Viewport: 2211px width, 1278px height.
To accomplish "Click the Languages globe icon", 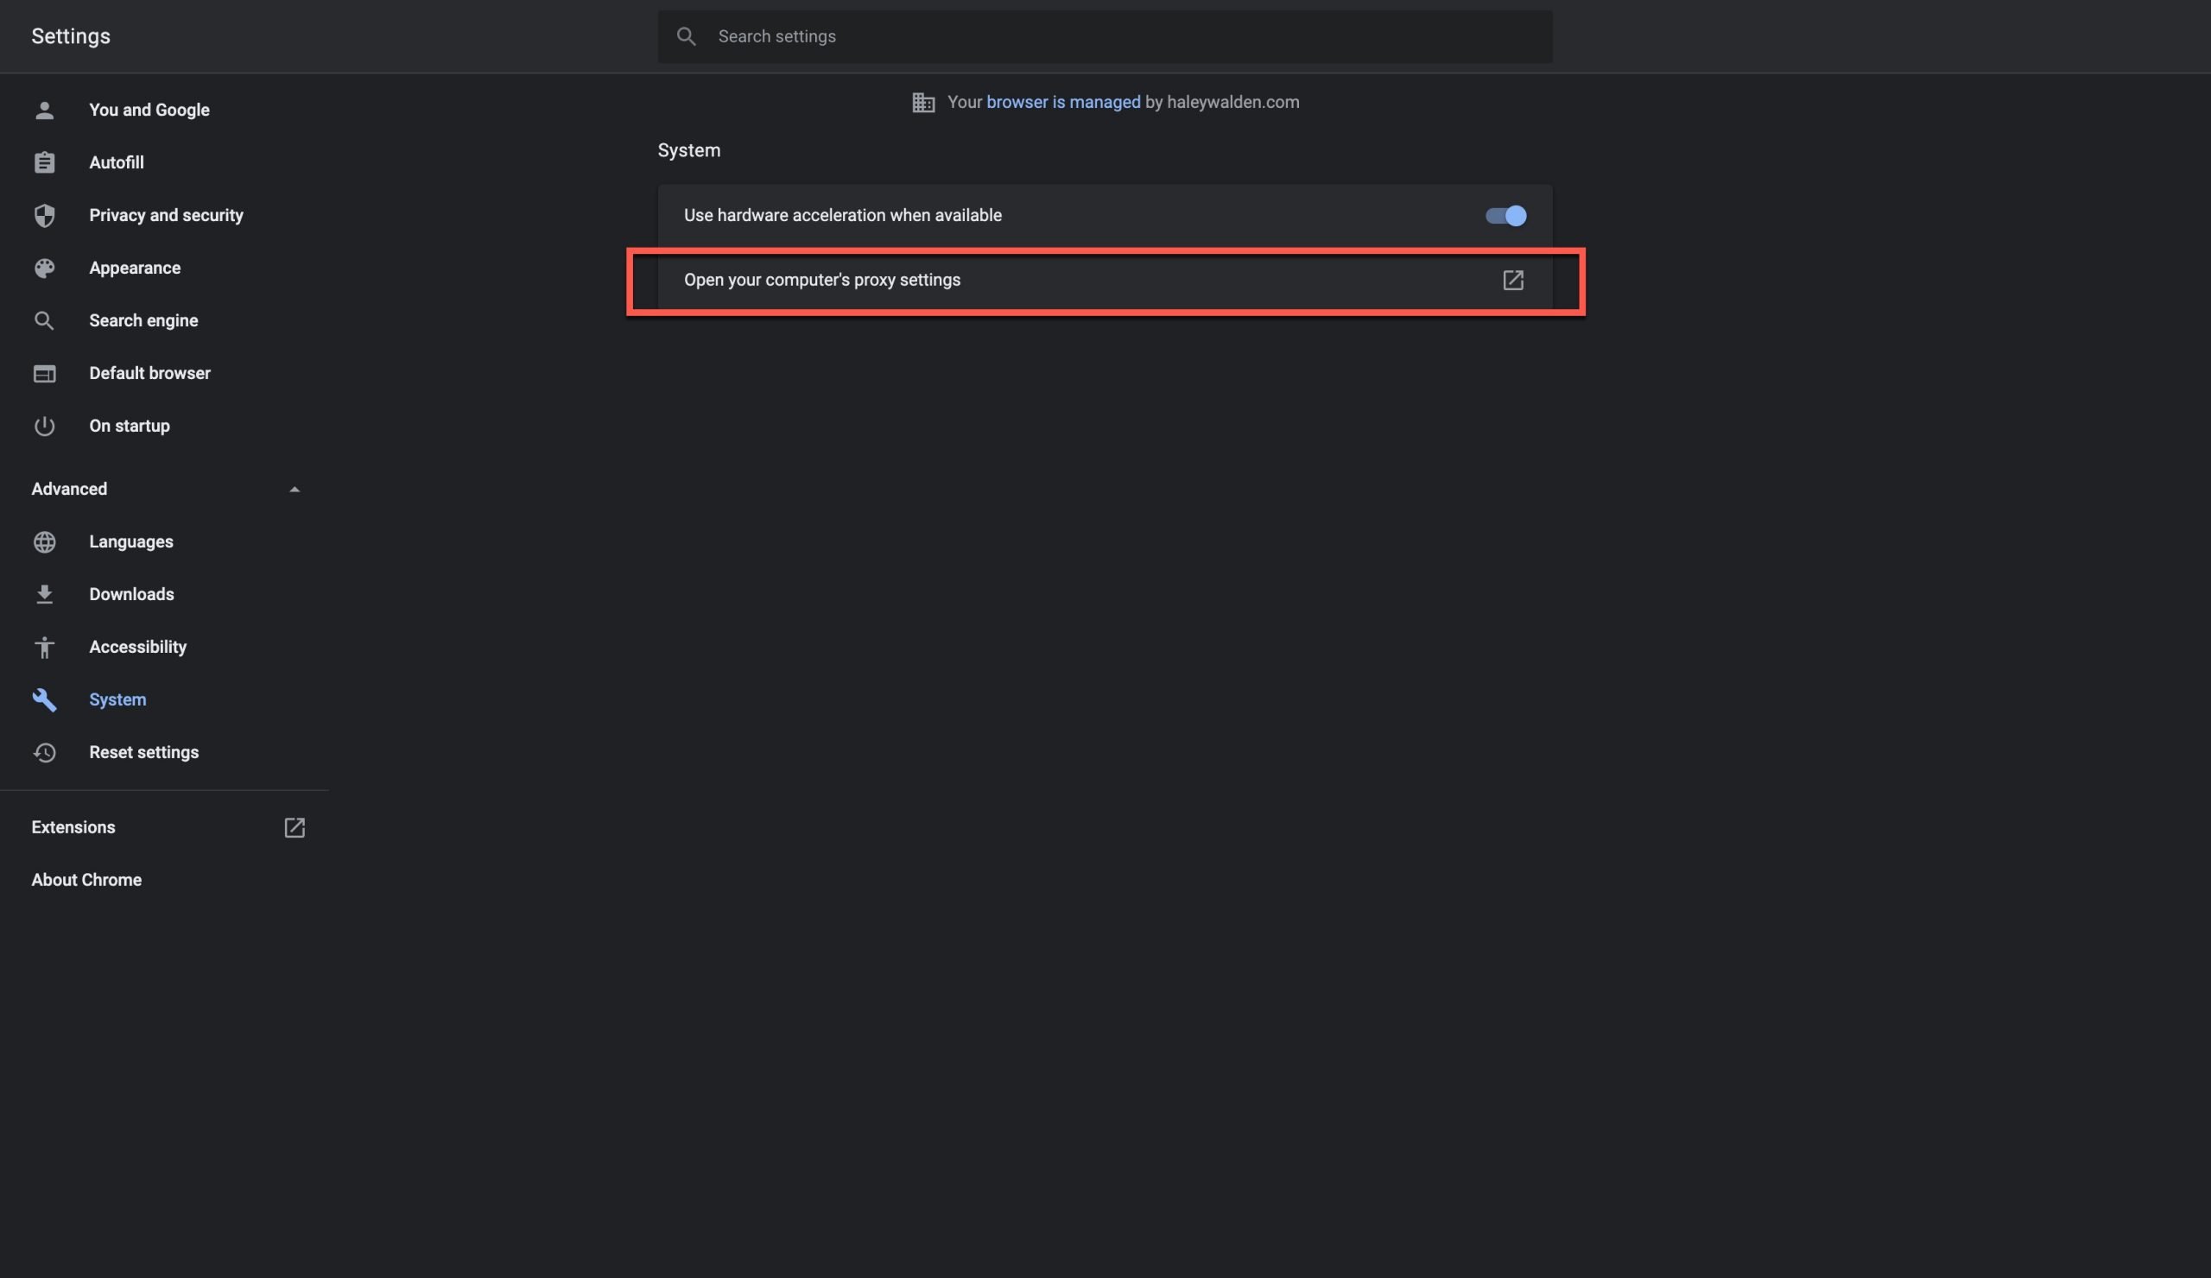I will tap(44, 542).
